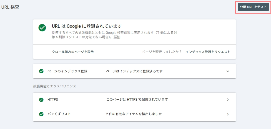Select the text このページは HTTPS で配信されています
The height and width of the screenshot is (129, 271).
[137, 100]
